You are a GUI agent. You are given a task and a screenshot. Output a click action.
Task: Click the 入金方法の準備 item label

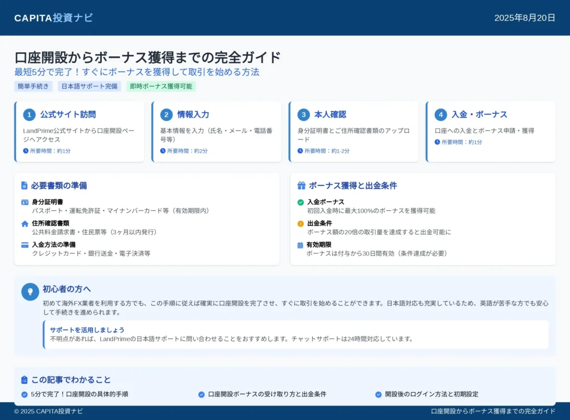point(54,245)
